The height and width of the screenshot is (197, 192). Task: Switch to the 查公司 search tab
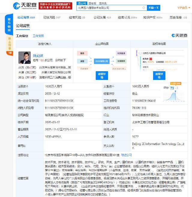click(x=82, y=3)
